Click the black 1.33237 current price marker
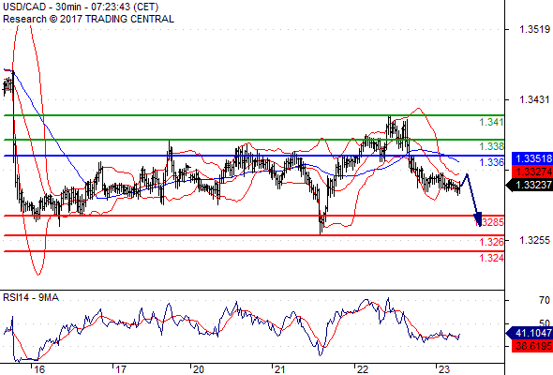 [x=530, y=185]
